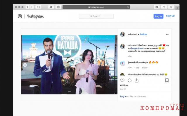Screen dimensions: 187x116
Task: Click the blue Log In button
Action: tap(158, 16)
